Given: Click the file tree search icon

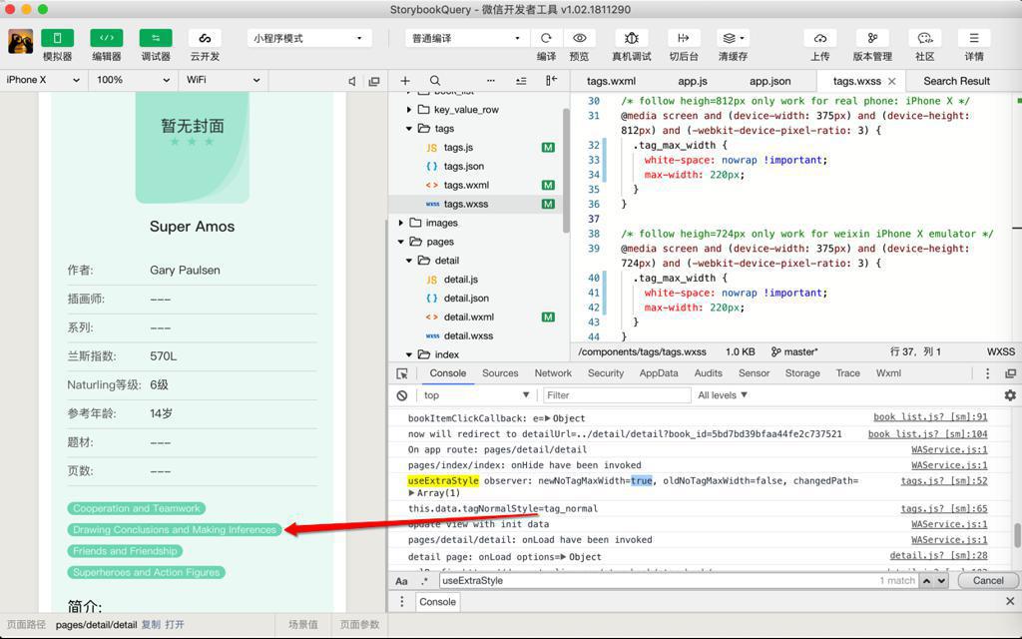Looking at the screenshot, I should 435,81.
